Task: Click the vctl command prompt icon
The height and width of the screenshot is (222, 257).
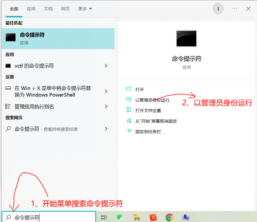Action: tap(8, 66)
